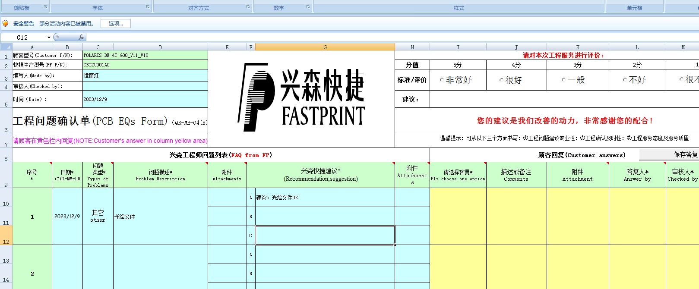
Task: Select column header D
Action: pos(161,47)
